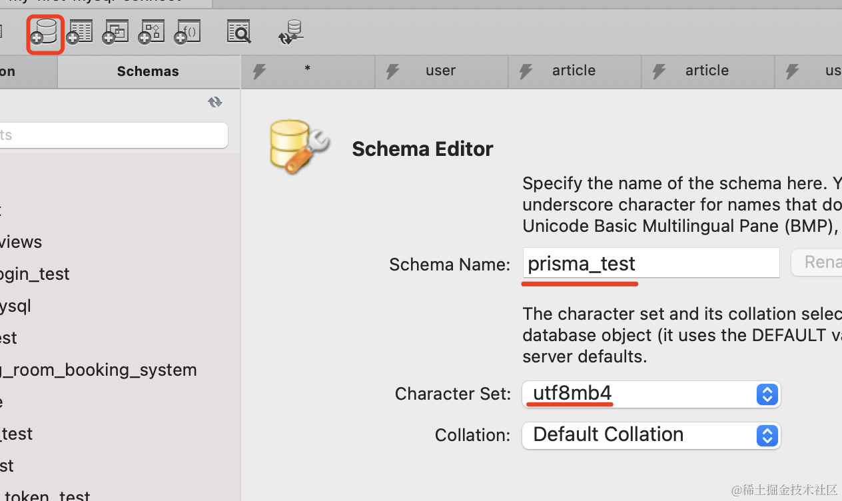
Task: Click the create stored procedure icon
Action: pyautogui.click(x=151, y=33)
